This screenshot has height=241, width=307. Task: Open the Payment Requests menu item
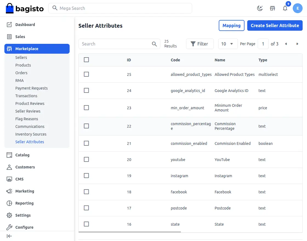(x=31, y=88)
